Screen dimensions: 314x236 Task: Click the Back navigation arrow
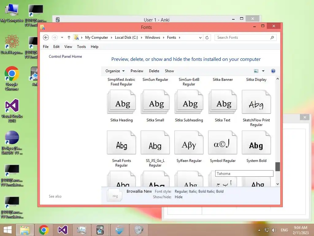(x=46, y=37)
